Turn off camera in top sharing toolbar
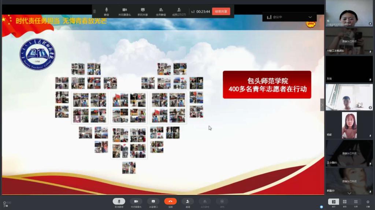The image size is (375, 210). [x=125, y=11]
